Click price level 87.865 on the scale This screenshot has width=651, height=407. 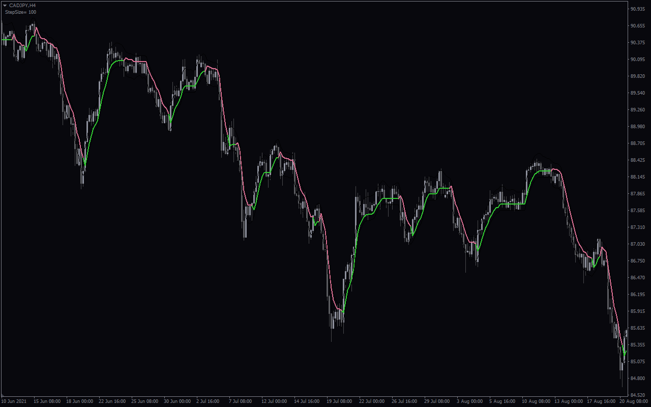pyautogui.click(x=638, y=194)
